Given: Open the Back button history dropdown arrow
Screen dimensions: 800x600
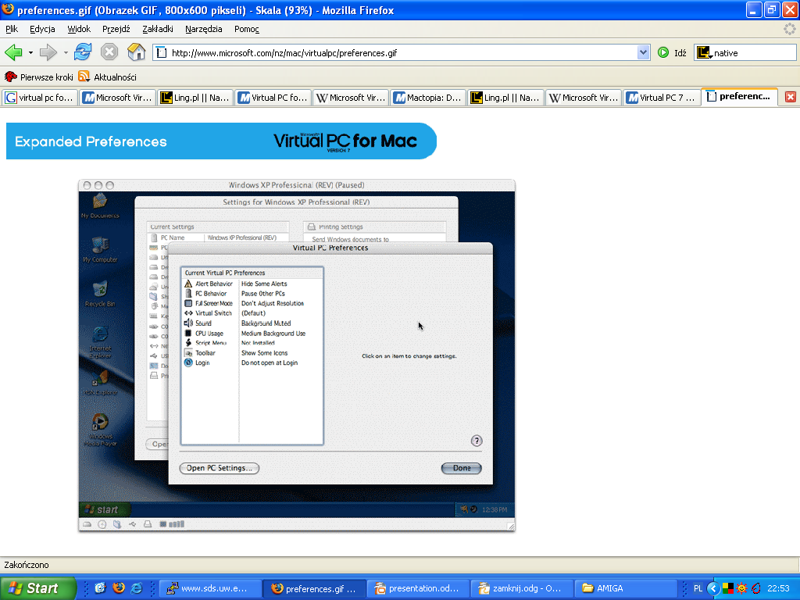Looking at the screenshot, I should (x=30, y=52).
